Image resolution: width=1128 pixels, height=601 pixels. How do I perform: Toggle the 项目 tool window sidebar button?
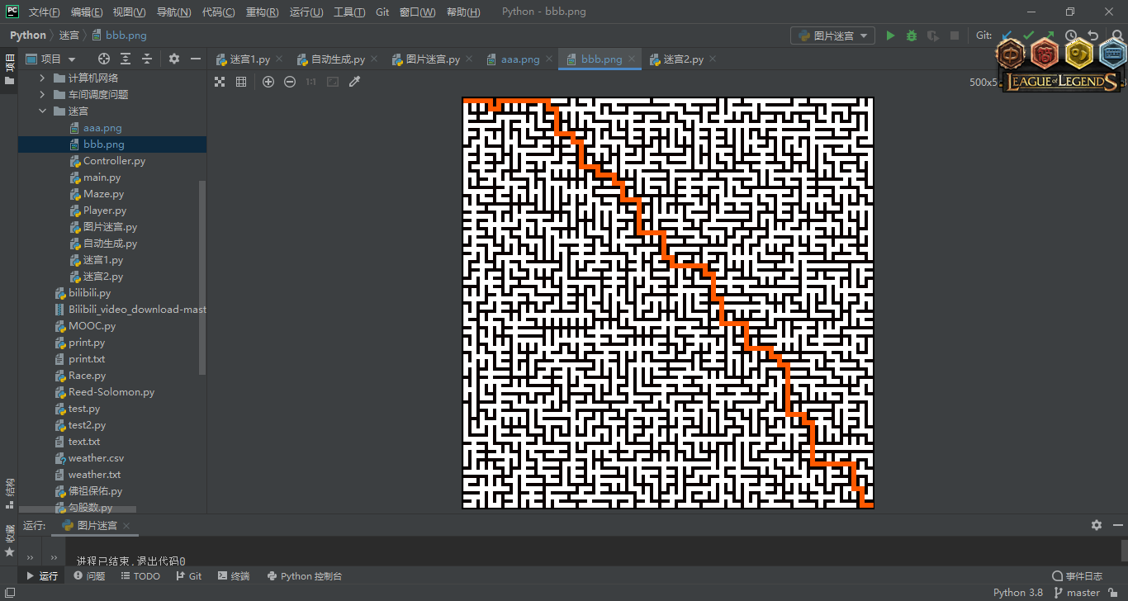[x=9, y=68]
